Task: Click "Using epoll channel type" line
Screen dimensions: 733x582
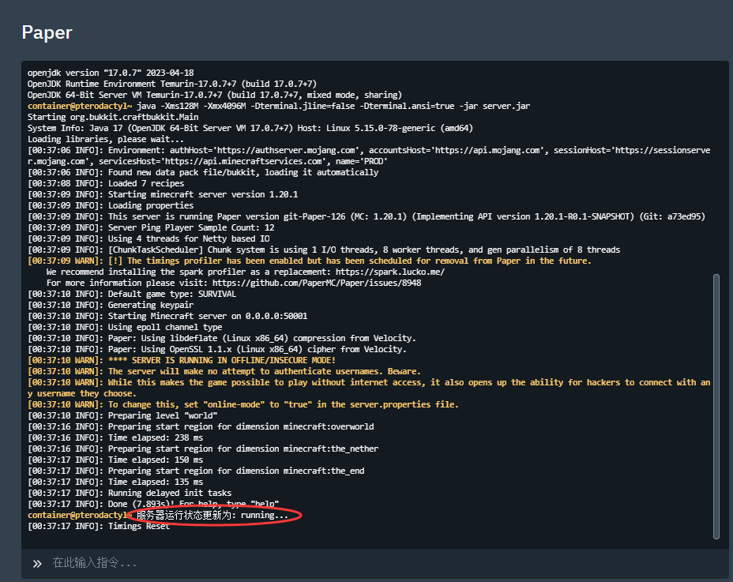Action: coord(124,327)
